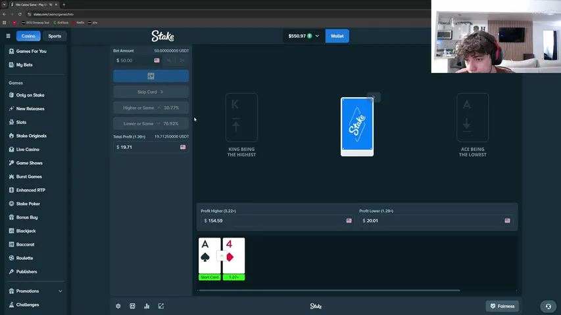Image resolution: width=561 pixels, height=315 pixels.
Task: Click the Only on Stake icon
Action: (11, 95)
